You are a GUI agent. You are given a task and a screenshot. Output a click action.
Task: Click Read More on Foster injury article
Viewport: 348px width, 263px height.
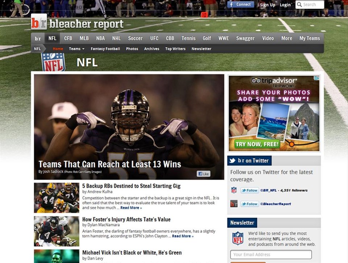click(183, 236)
